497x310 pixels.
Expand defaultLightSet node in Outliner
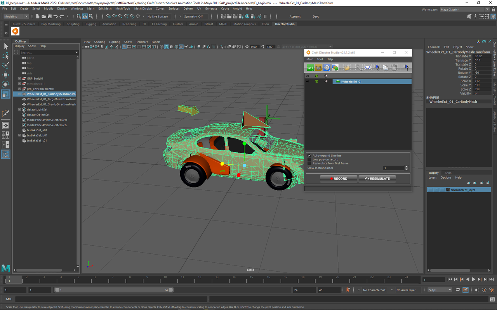click(x=19, y=110)
